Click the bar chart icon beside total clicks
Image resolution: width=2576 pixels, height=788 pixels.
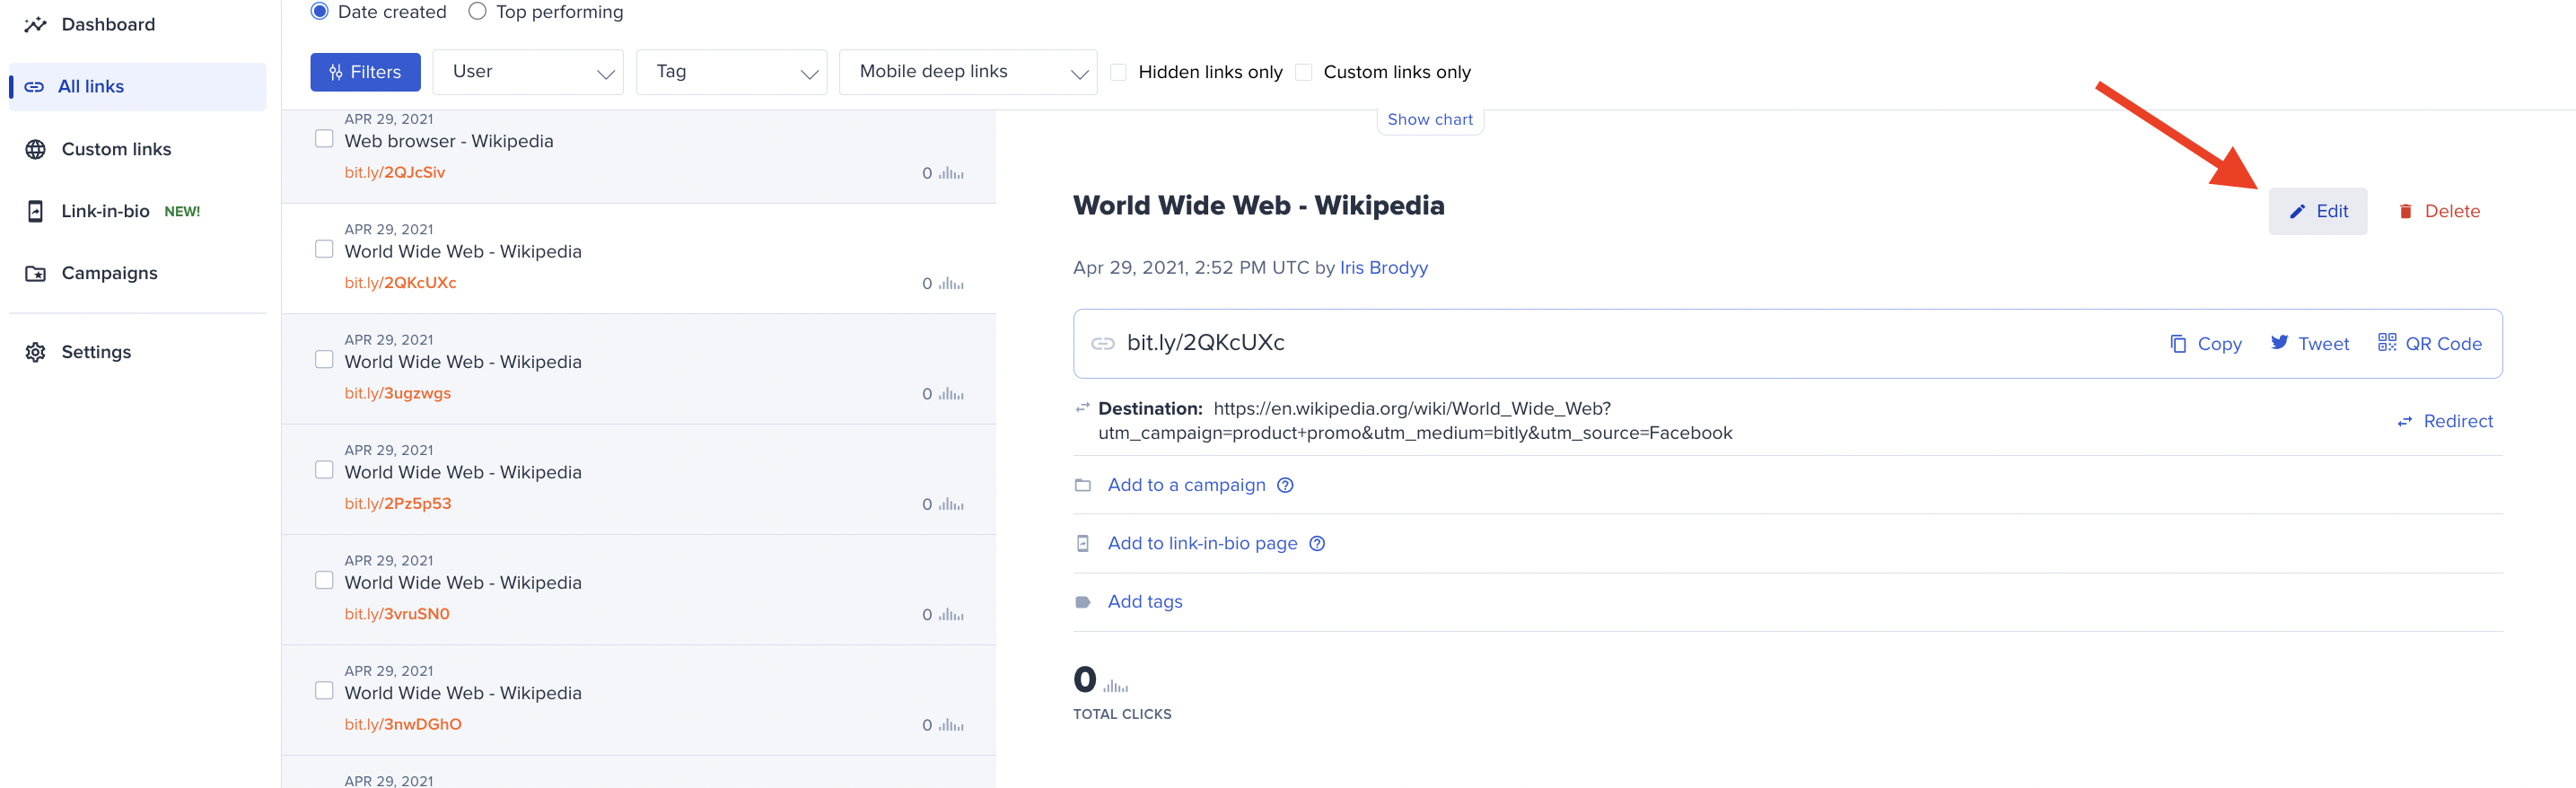click(1115, 685)
